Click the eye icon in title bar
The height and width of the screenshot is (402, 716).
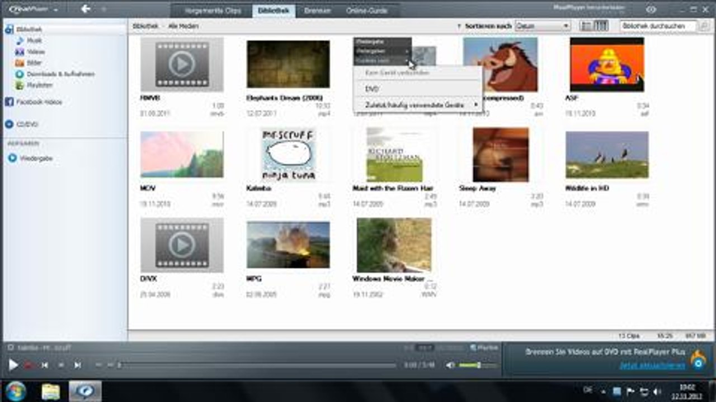coord(651,9)
